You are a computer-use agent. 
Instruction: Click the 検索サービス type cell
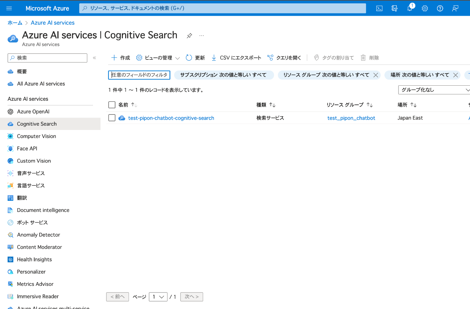(x=270, y=118)
